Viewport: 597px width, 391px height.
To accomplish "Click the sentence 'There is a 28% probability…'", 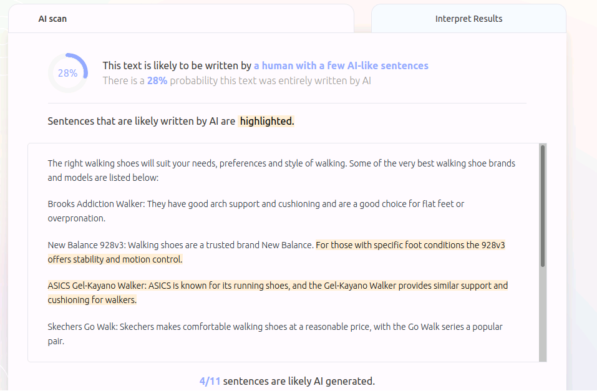I will [237, 80].
